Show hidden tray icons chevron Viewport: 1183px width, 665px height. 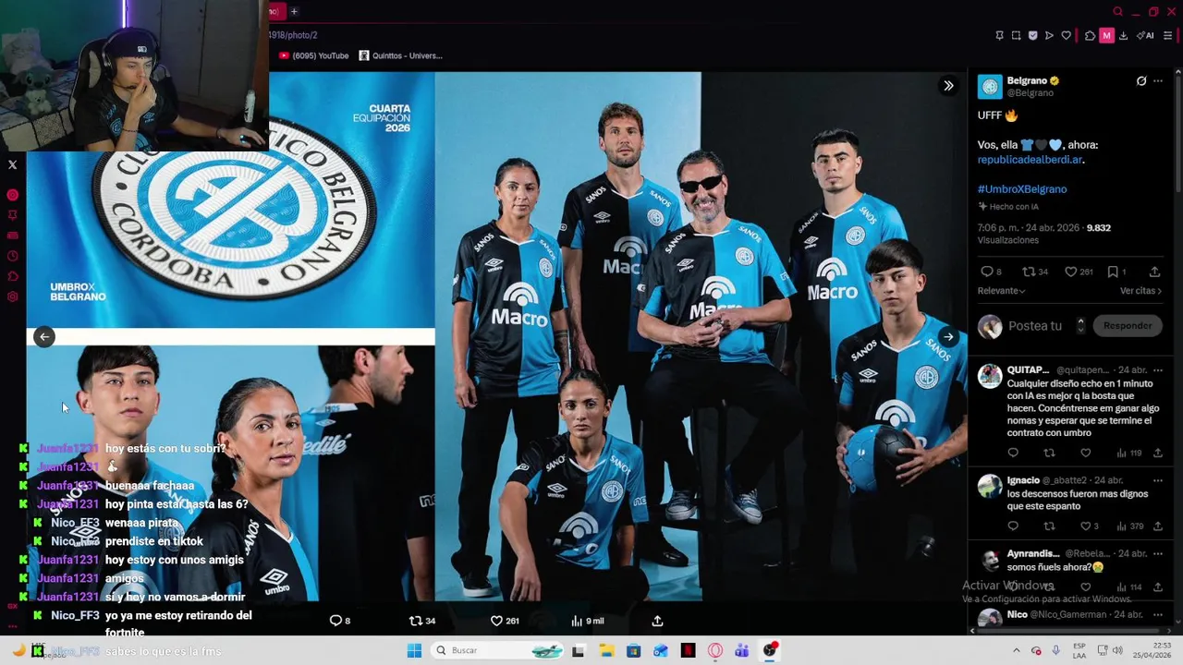(1016, 650)
